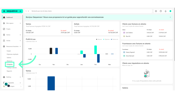Open Politique salariale submenu item
175x98 pixels.
tap(12, 68)
